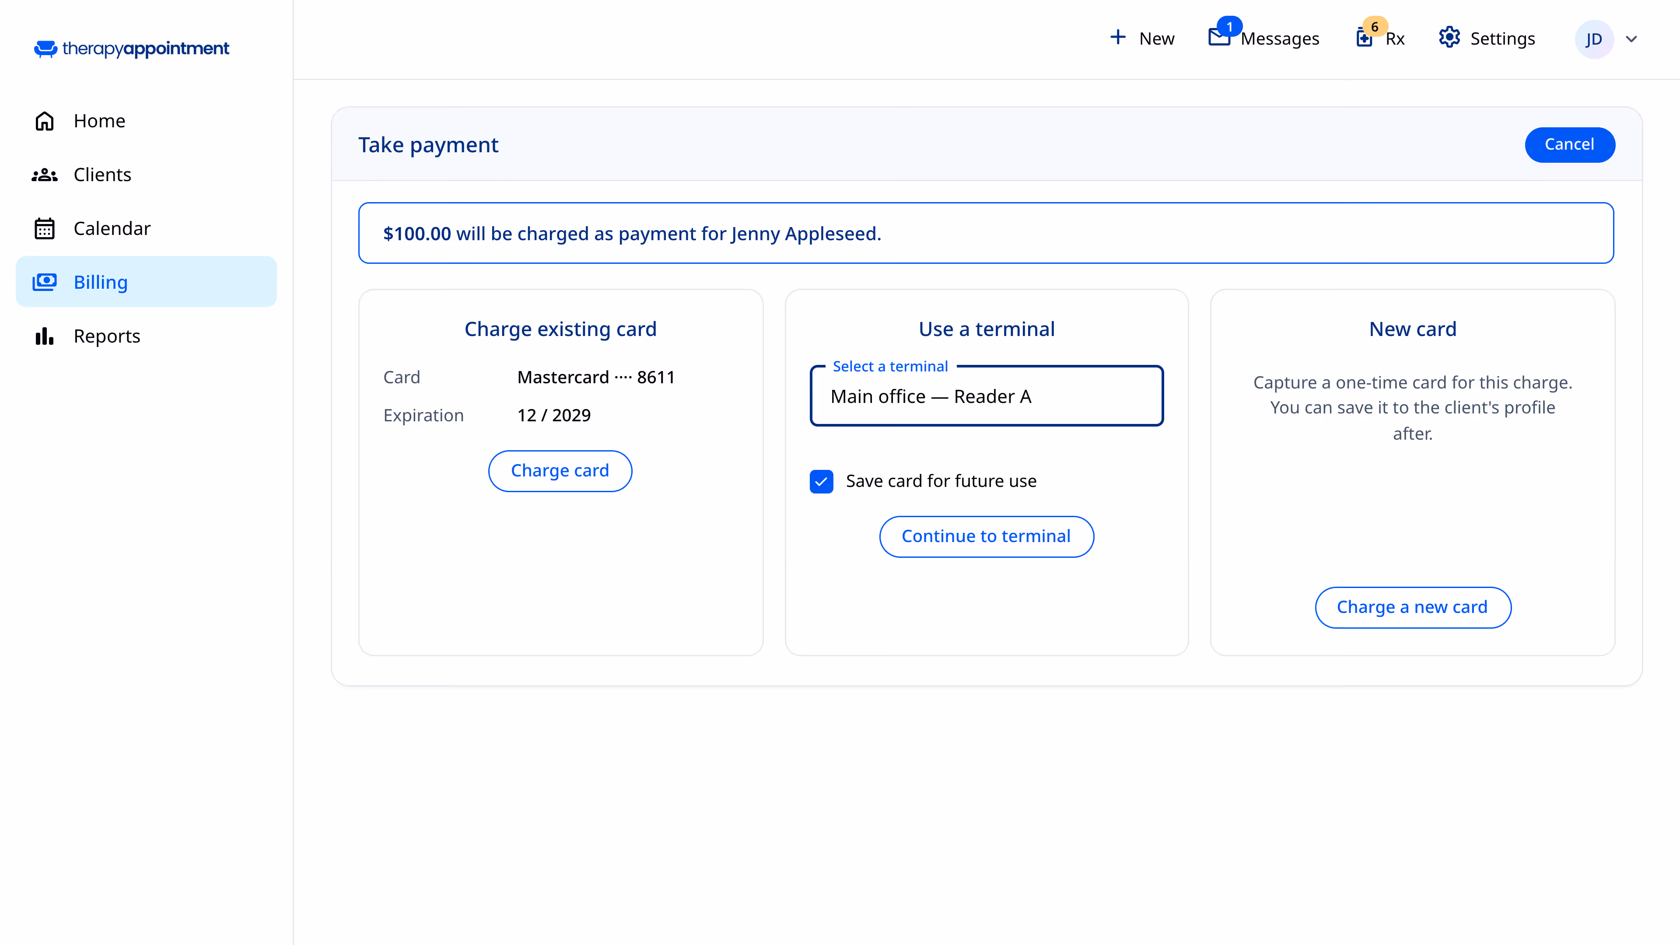Click the plus New icon
This screenshot has height=945, width=1680.
(x=1118, y=37)
